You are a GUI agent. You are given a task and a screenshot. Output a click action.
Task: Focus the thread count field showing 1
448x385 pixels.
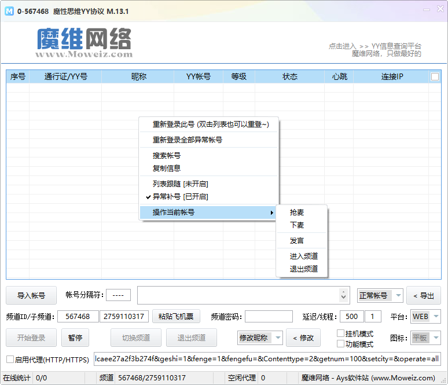click(x=373, y=317)
